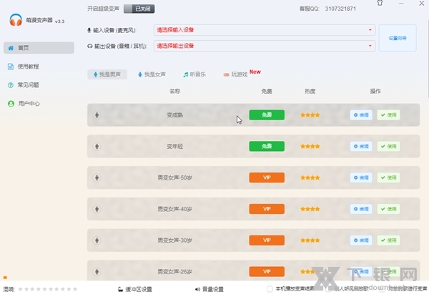
Task: Click 使用 on the 变成熟 row
Action: 388,115
